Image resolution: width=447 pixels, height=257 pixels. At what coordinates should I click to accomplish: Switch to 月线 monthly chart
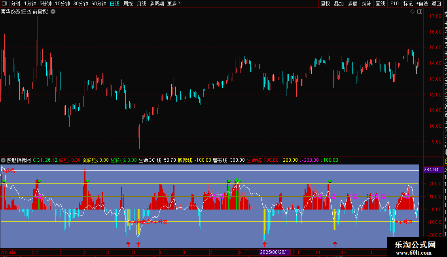coord(141,4)
